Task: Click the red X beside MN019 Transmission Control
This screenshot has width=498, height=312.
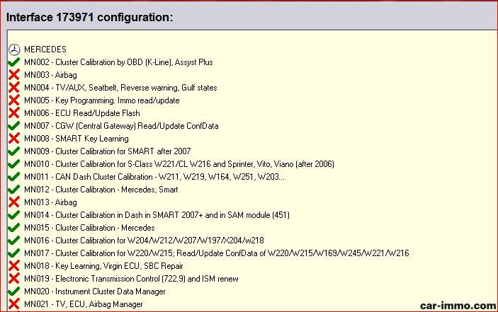Action: coord(13,279)
